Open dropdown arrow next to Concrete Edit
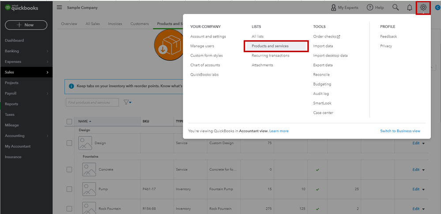The width and height of the screenshot is (441, 214). 423,169
